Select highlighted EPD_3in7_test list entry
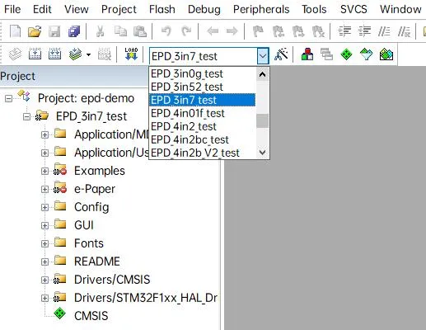Image resolution: width=426 pixels, height=330 pixels. 203,100
